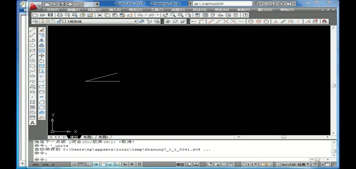The height and width of the screenshot is (169, 356).
Task: Click the keyword search field in title bar
Action: pos(222,4)
